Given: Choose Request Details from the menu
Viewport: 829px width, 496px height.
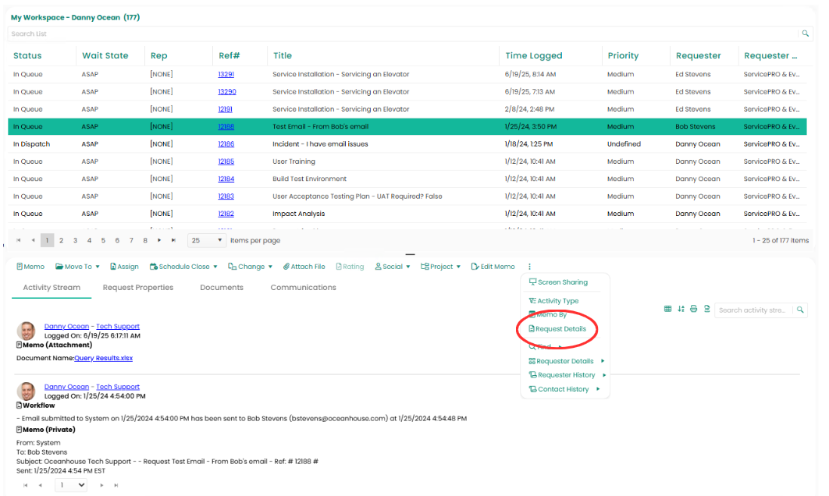Looking at the screenshot, I should point(557,328).
